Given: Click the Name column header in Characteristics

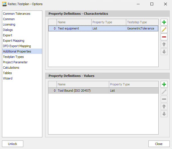Looking at the screenshot, I should point(74,22).
